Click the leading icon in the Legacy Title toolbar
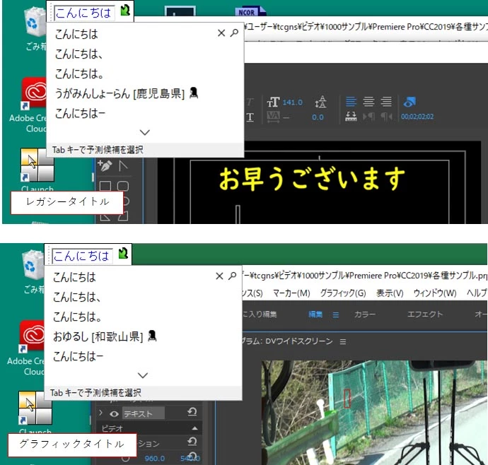This screenshot has height=465, width=488. (320, 102)
